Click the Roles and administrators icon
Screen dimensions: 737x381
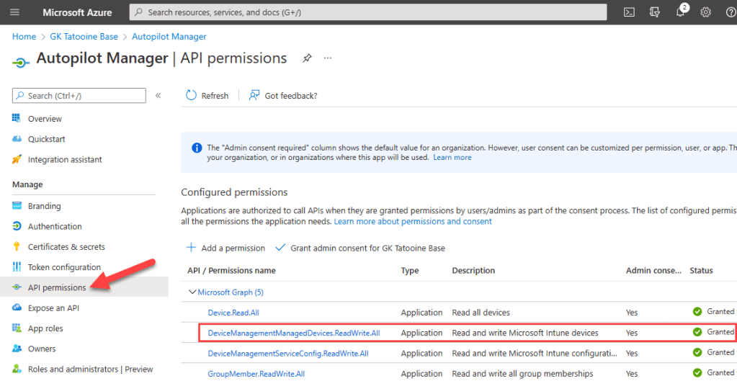pyautogui.click(x=17, y=369)
